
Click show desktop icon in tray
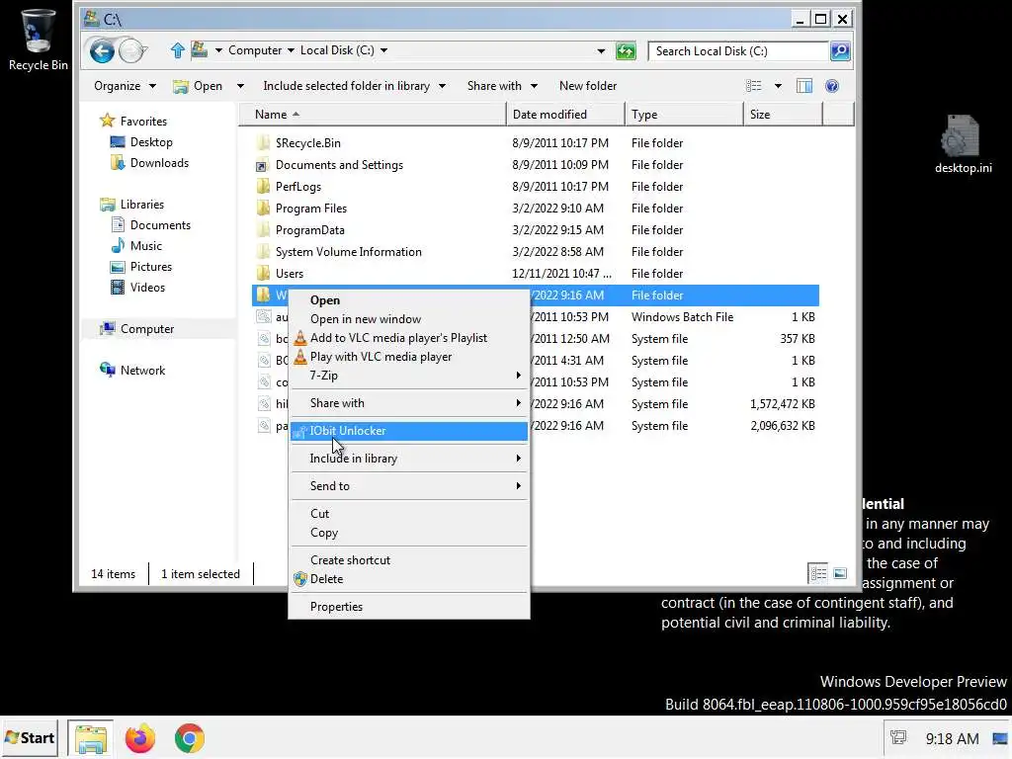(x=1000, y=738)
